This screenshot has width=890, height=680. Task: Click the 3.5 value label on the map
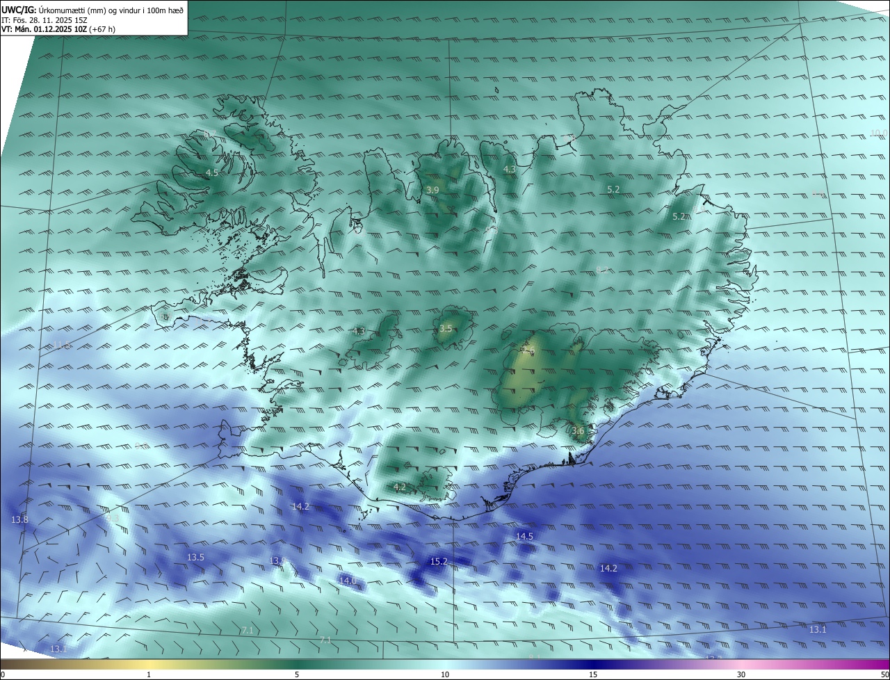446,328
